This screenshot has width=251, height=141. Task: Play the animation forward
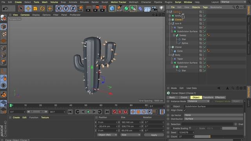coord(88,112)
